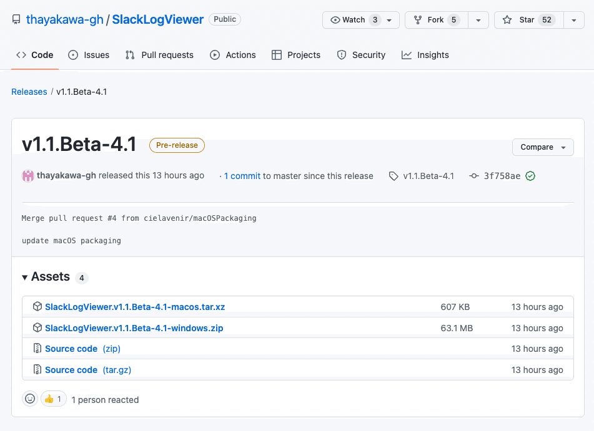Download SlackLogViewer.v1.1.Beta-4.1-windows.zip
This screenshot has height=431, width=594.
[x=134, y=328]
